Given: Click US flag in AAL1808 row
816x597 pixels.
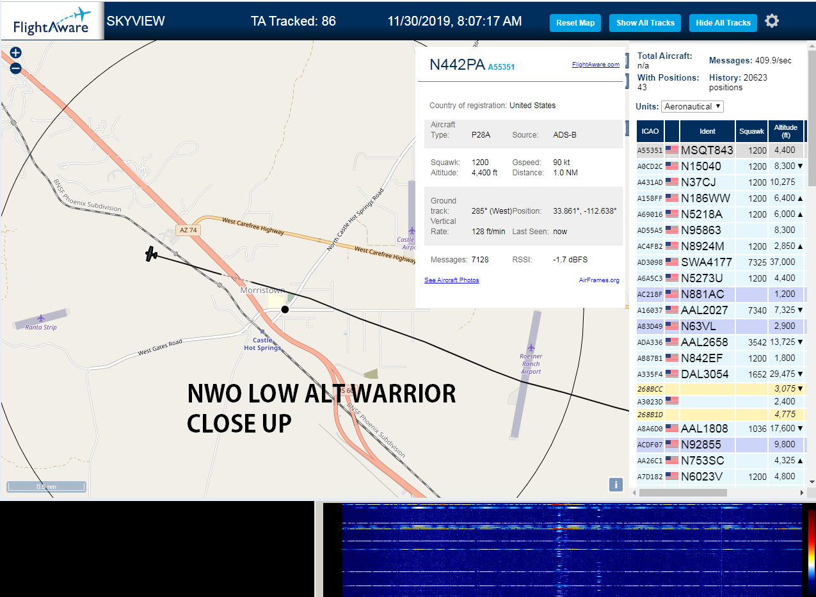Looking at the screenshot, I should click(672, 428).
